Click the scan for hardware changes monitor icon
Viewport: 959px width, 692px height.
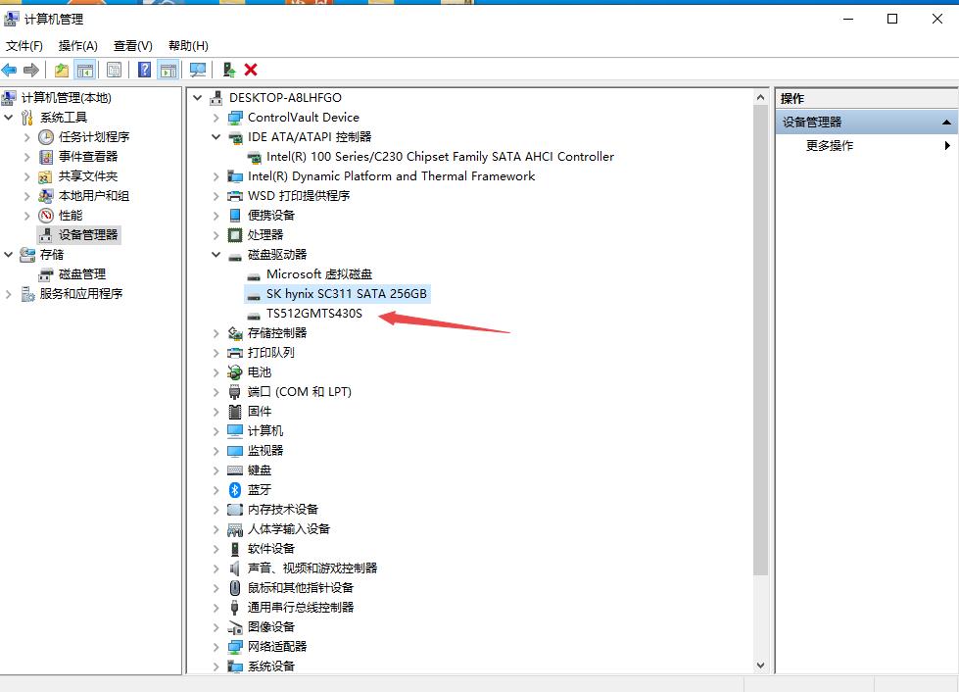click(x=198, y=71)
